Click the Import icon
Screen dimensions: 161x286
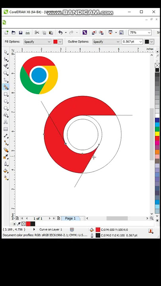tap(94, 33)
